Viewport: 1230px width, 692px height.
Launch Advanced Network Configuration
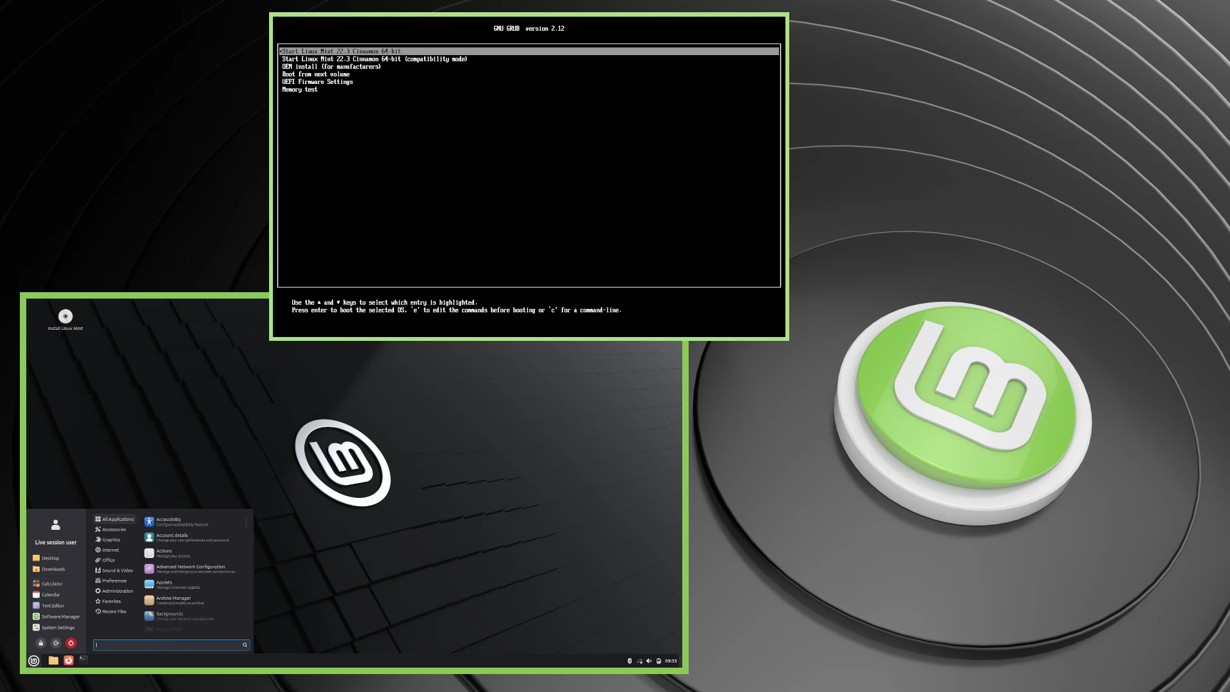click(193, 569)
